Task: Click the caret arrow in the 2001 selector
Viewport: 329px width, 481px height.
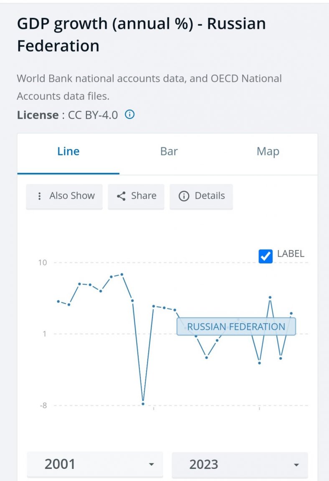Action: [152, 465]
